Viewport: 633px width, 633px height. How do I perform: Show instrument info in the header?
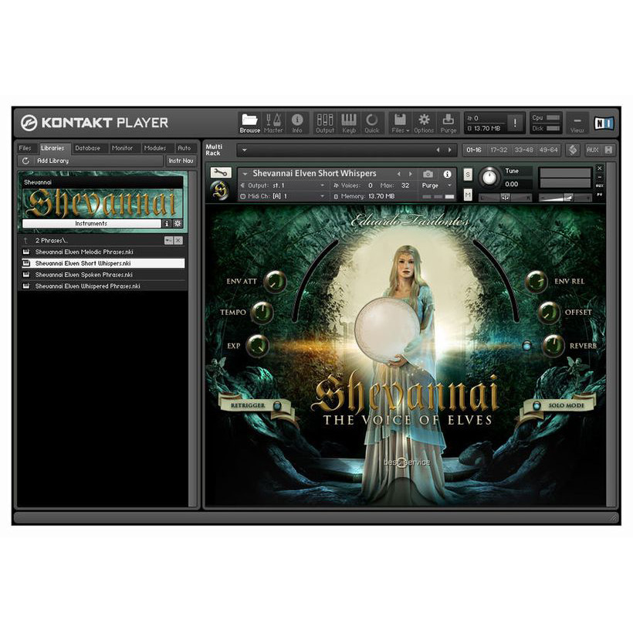point(447,174)
